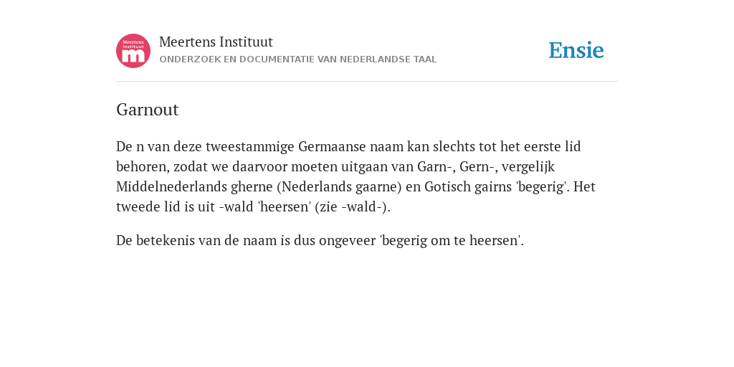The height and width of the screenshot is (367, 734).
Task: Click the '(zie -wald-)' reference
Action: (352, 207)
